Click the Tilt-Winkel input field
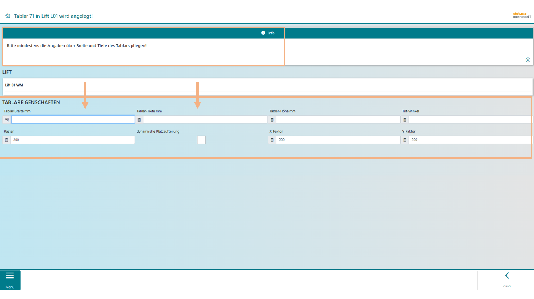 470,120
